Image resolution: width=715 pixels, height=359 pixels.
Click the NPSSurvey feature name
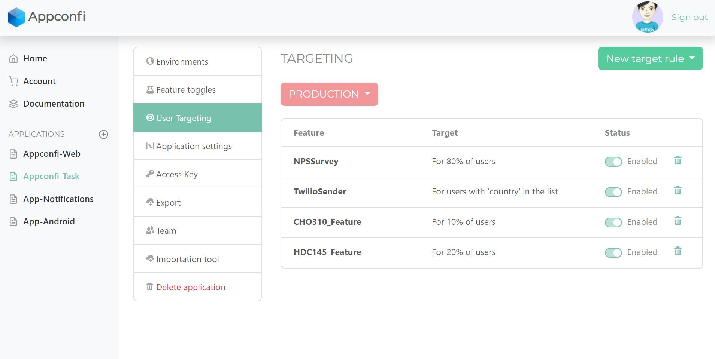click(316, 161)
